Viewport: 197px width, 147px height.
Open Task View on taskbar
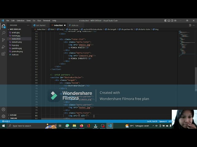pos(60,126)
